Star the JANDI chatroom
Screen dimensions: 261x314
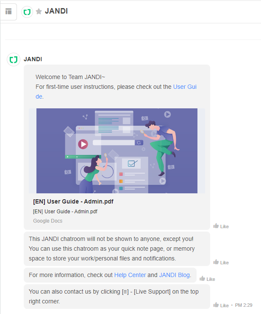pyautogui.click(x=39, y=11)
